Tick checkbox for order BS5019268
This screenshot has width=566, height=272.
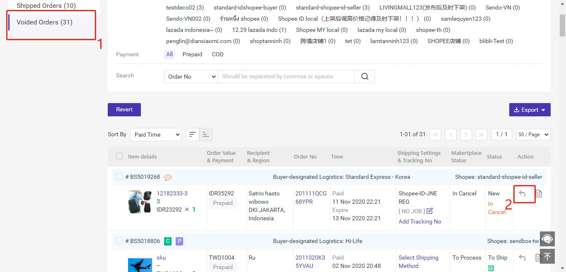[x=119, y=177]
